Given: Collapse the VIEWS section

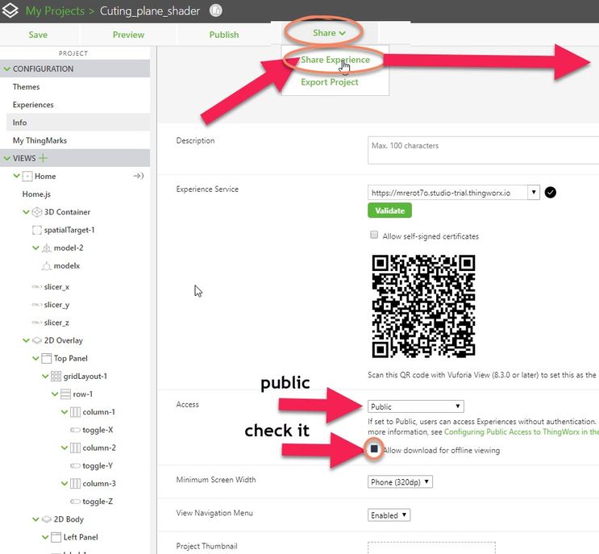Looking at the screenshot, I should (x=6, y=158).
